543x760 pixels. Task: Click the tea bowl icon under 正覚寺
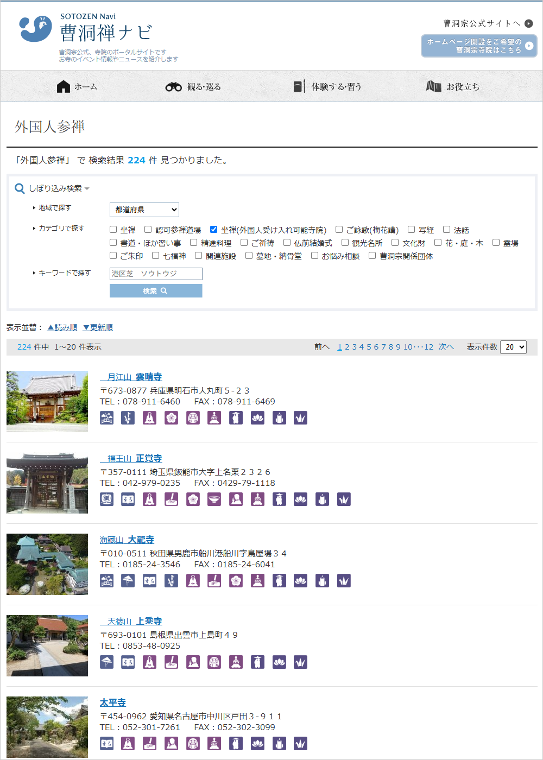214,499
